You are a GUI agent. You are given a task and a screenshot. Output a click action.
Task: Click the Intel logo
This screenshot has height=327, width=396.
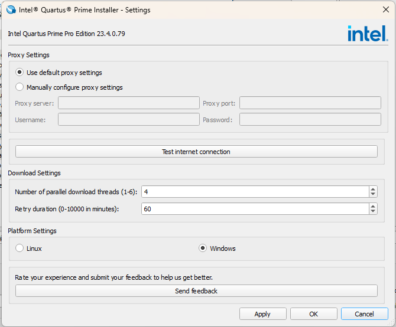point(368,34)
